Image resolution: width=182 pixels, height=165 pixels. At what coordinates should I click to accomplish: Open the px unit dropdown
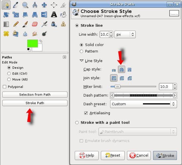point(125,34)
